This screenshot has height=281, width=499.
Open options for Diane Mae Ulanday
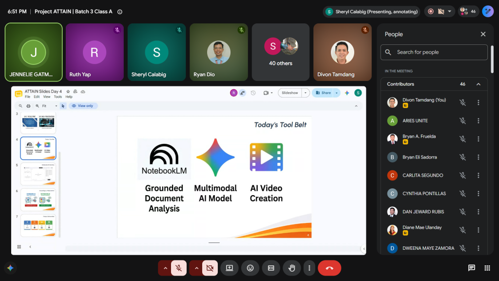click(479, 230)
